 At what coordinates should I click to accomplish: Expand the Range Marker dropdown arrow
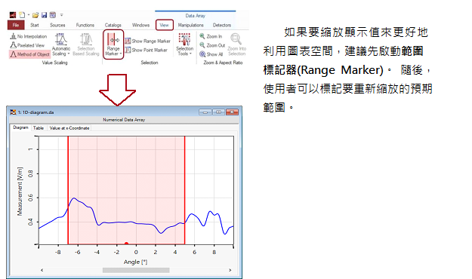(x=121, y=54)
